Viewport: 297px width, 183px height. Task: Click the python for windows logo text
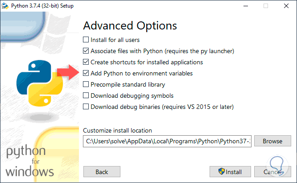pos(30,162)
